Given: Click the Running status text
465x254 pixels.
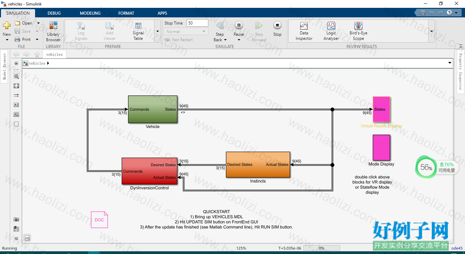Looking at the screenshot, I should tap(10, 248).
